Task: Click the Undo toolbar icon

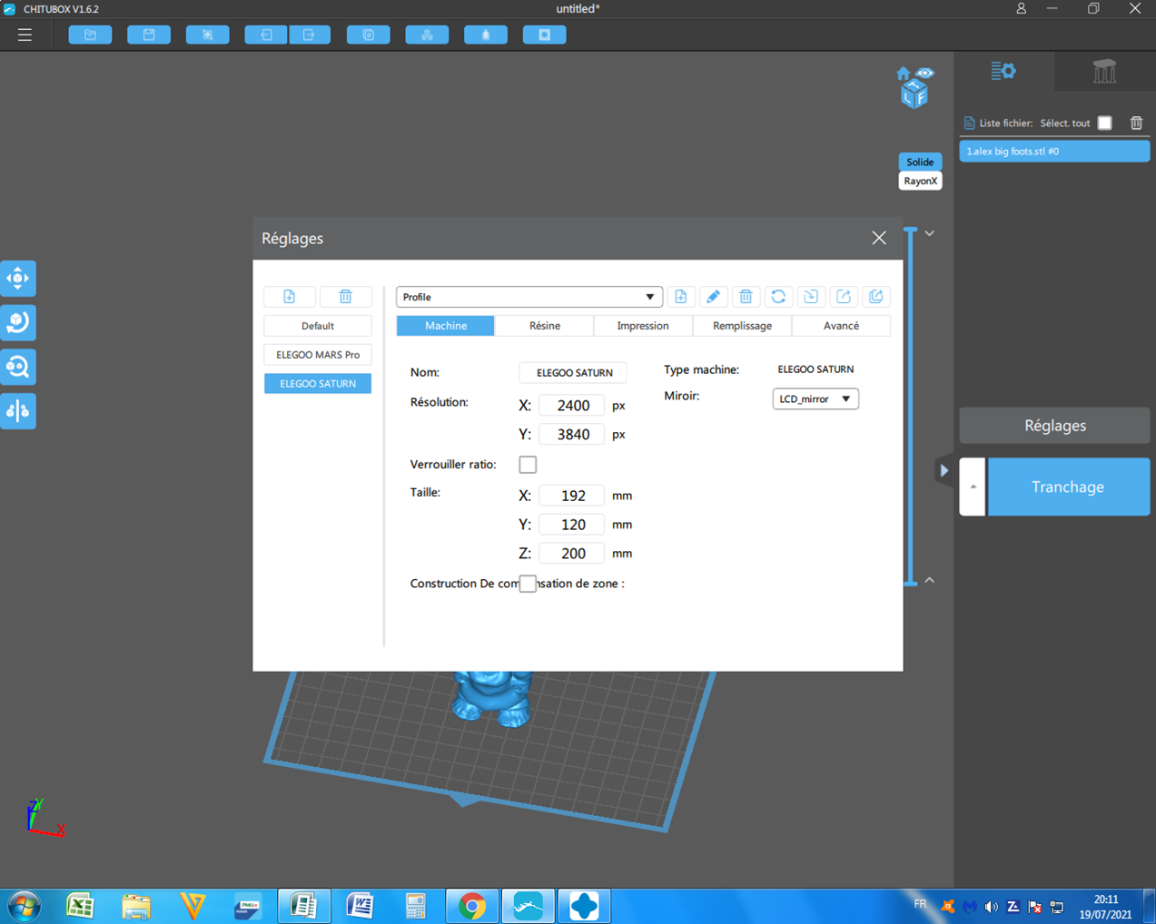Action: tap(266, 34)
